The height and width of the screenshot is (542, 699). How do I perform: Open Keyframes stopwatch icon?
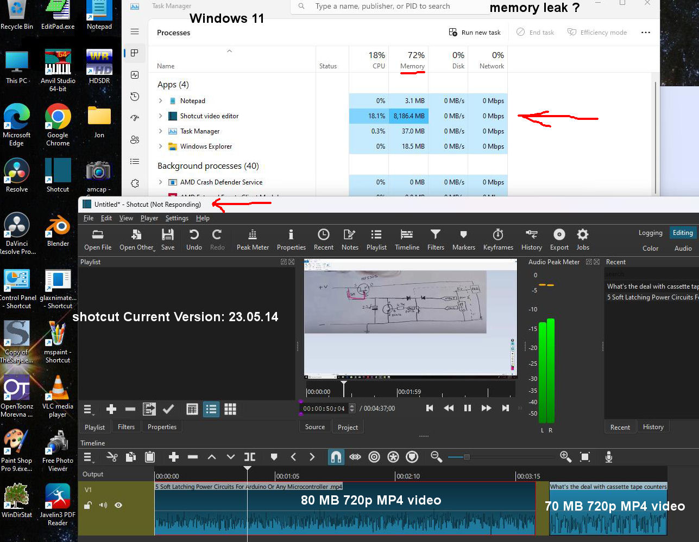[x=498, y=239]
